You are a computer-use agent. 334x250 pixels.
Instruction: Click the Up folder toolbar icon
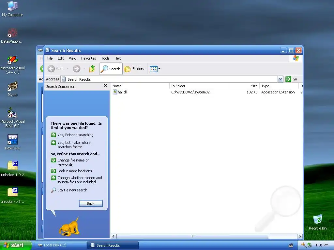pyautogui.click(x=92, y=69)
